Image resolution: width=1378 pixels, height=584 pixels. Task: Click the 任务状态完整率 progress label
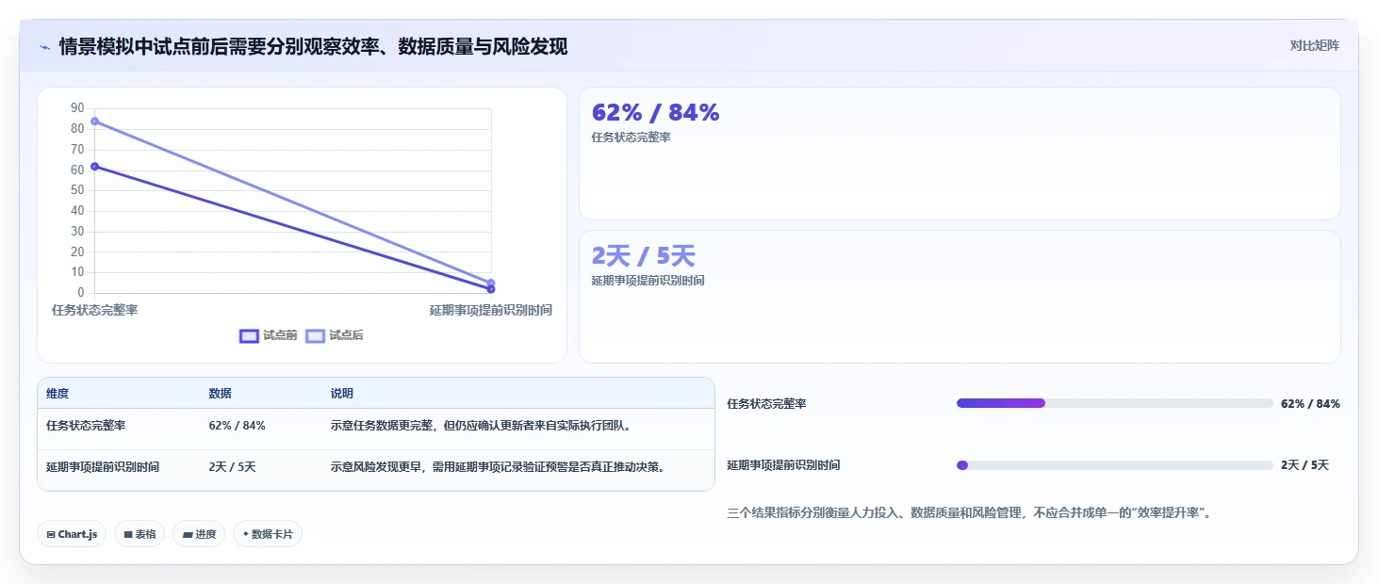point(766,404)
